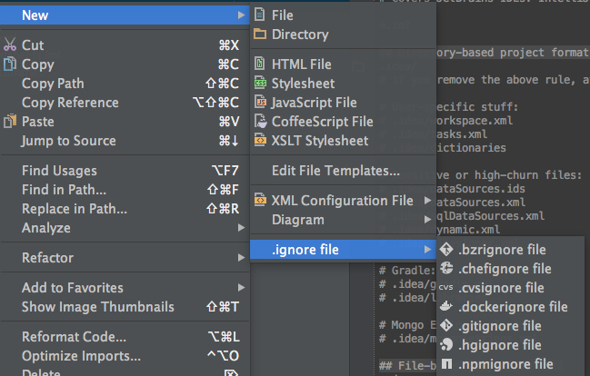Image resolution: width=590 pixels, height=376 pixels.
Task: Click the git diamond .gitignore icon
Action: coord(446,325)
